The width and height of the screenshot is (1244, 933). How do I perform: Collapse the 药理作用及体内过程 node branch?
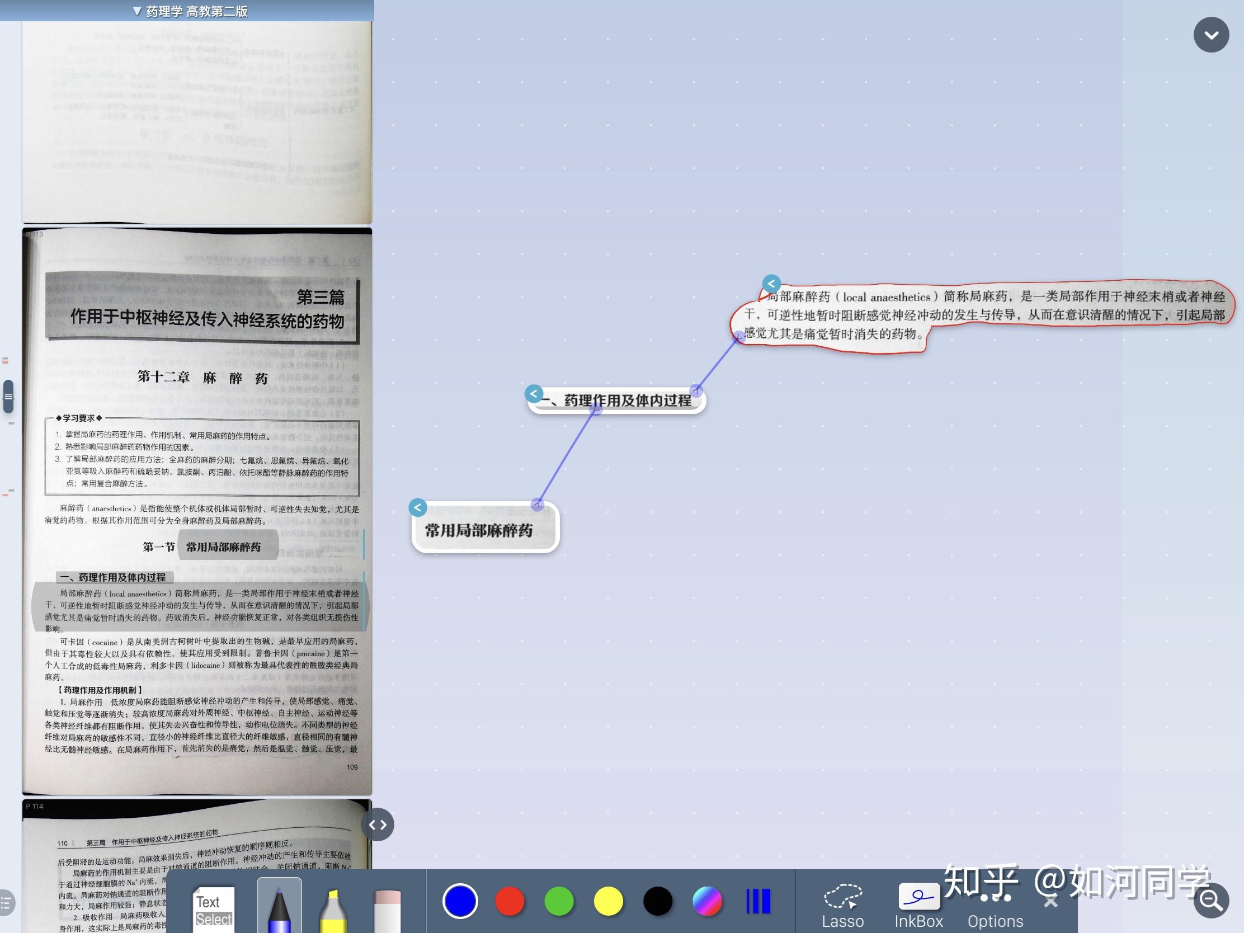coord(534,393)
